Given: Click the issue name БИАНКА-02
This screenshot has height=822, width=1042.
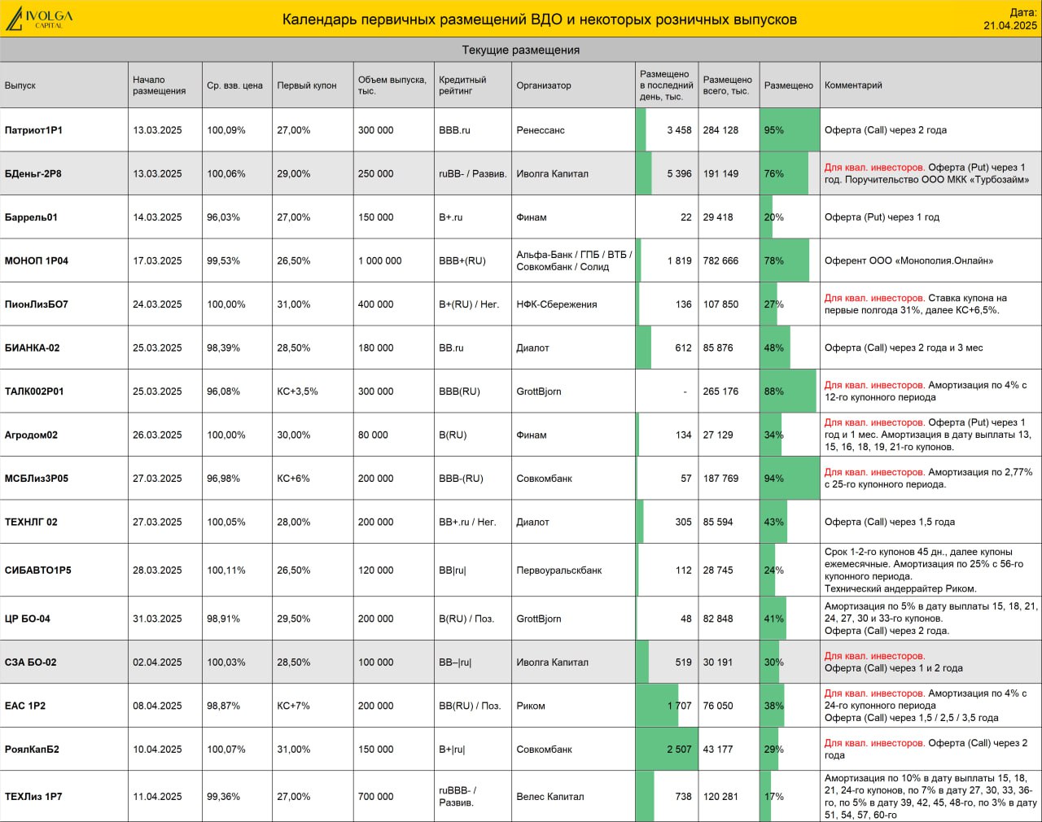Looking at the screenshot, I should pos(33,348).
